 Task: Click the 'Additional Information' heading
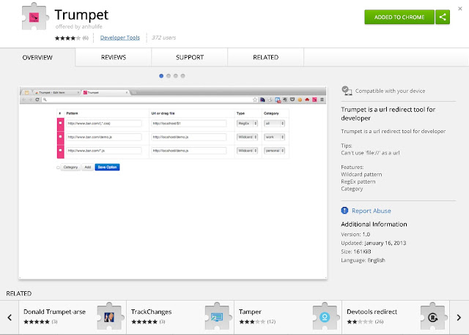click(374, 225)
